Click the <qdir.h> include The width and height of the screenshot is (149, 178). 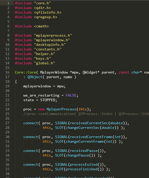click(42, 8)
